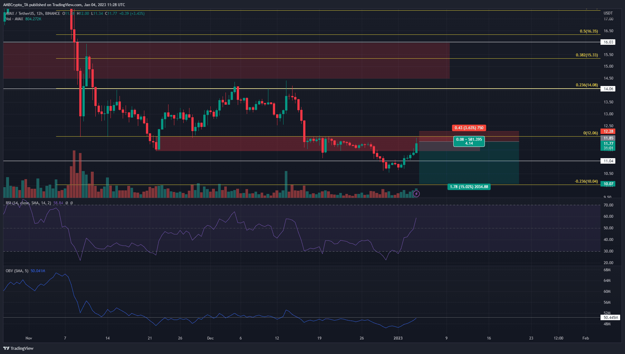Click the red 0.43 (3.63%) 750 stop label
This screenshot has height=354, width=625.
point(469,128)
